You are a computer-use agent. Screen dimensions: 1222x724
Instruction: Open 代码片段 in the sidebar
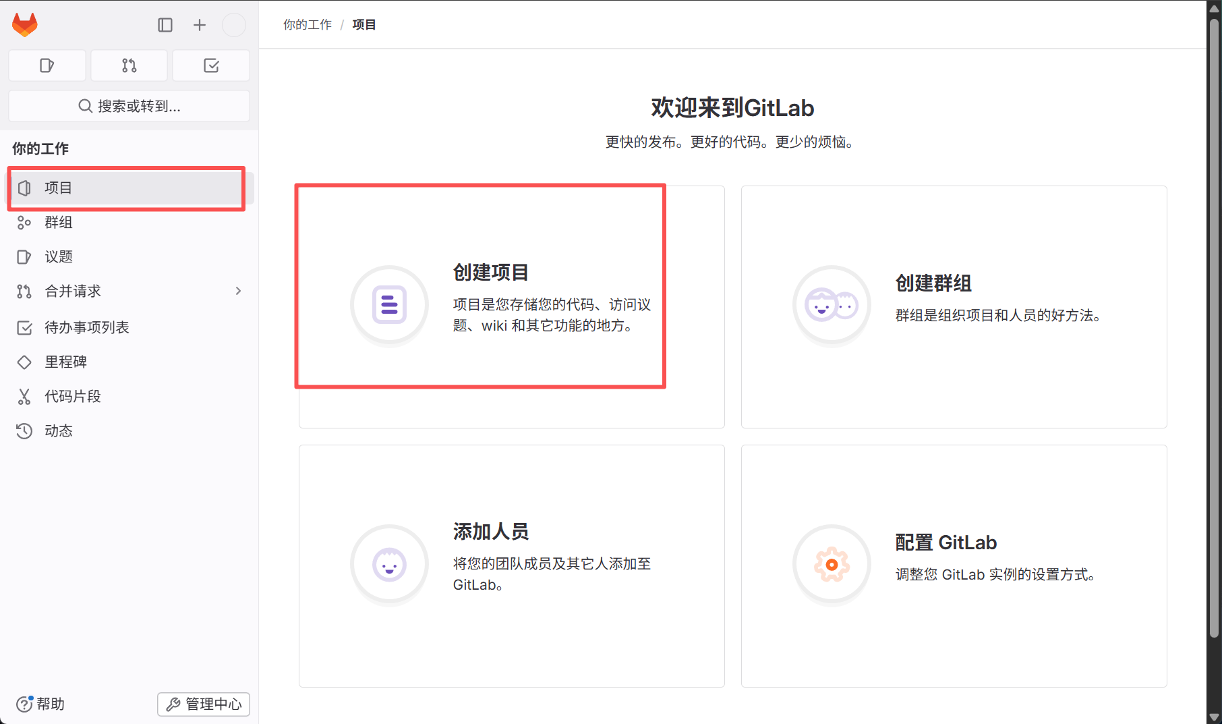(130, 396)
